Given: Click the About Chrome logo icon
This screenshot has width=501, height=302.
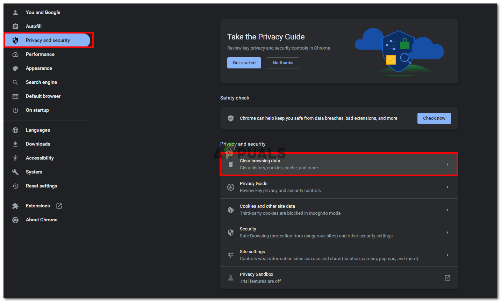Looking at the screenshot, I should [x=15, y=220].
